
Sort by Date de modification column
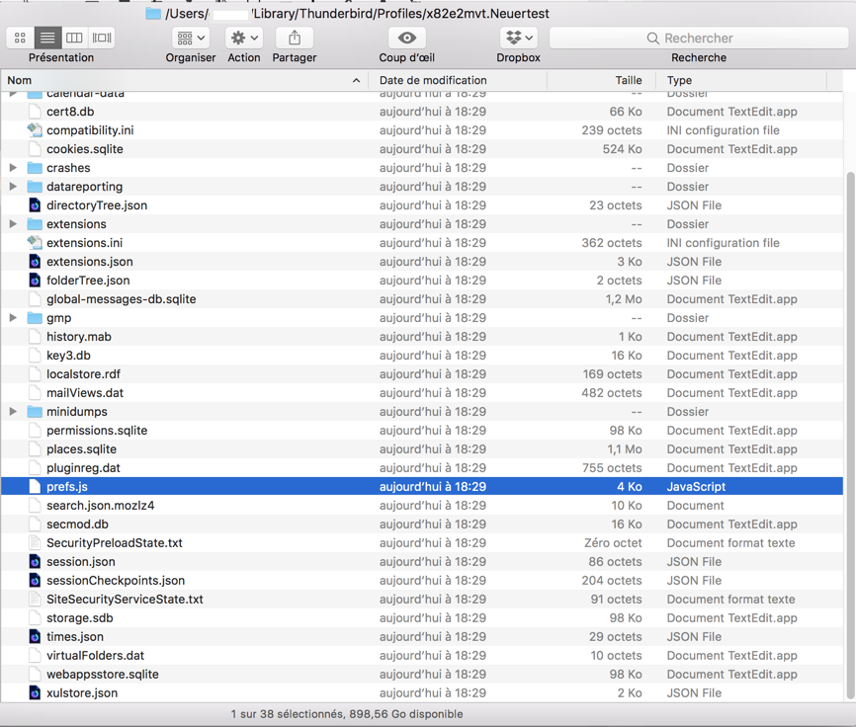[x=458, y=80]
